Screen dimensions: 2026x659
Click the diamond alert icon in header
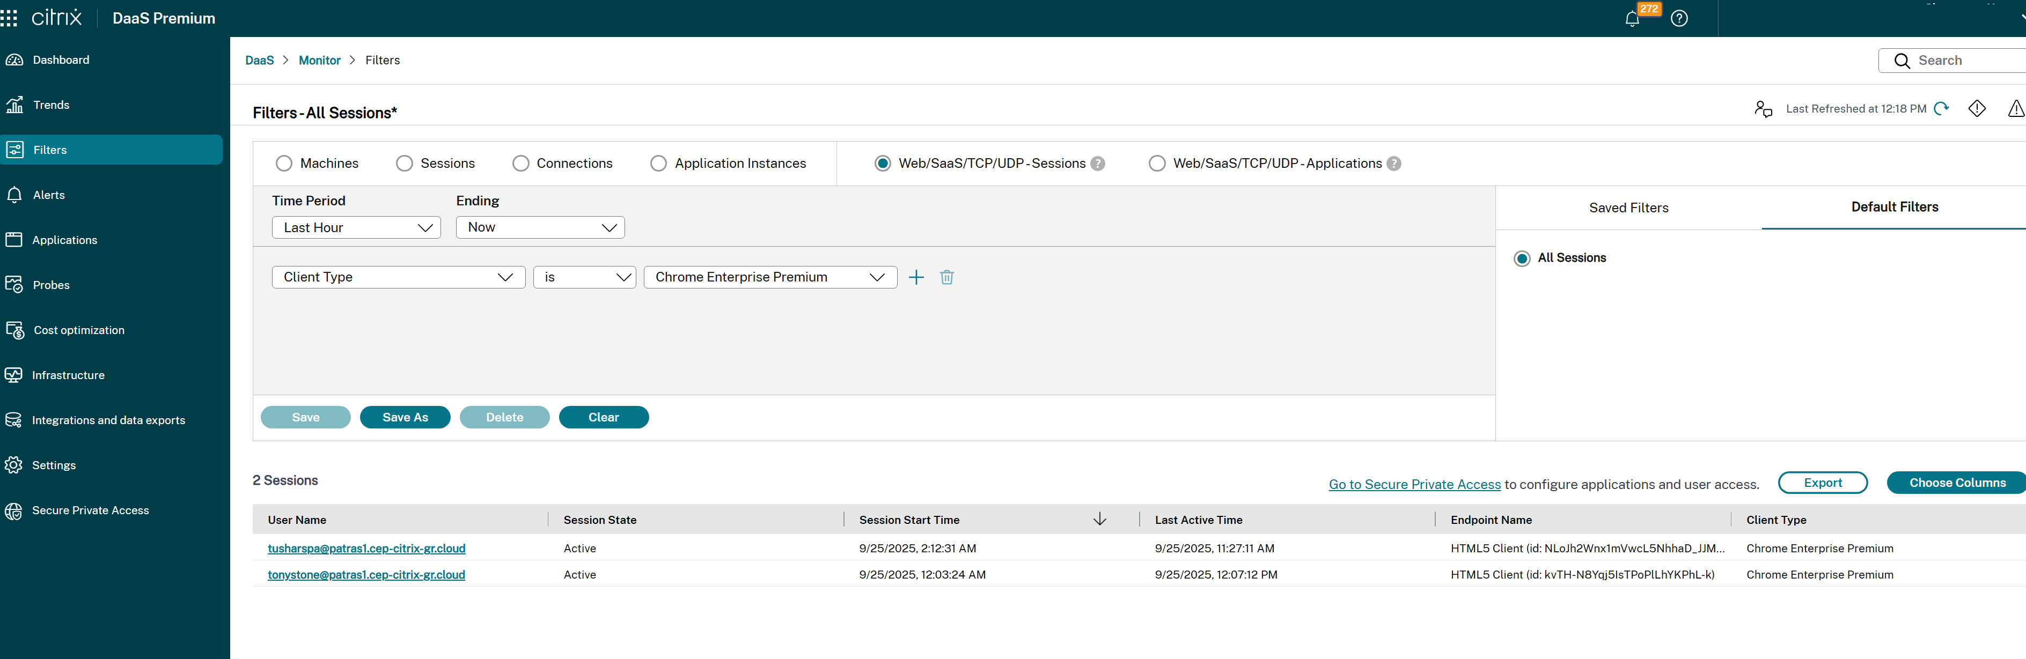[1977, 108]
